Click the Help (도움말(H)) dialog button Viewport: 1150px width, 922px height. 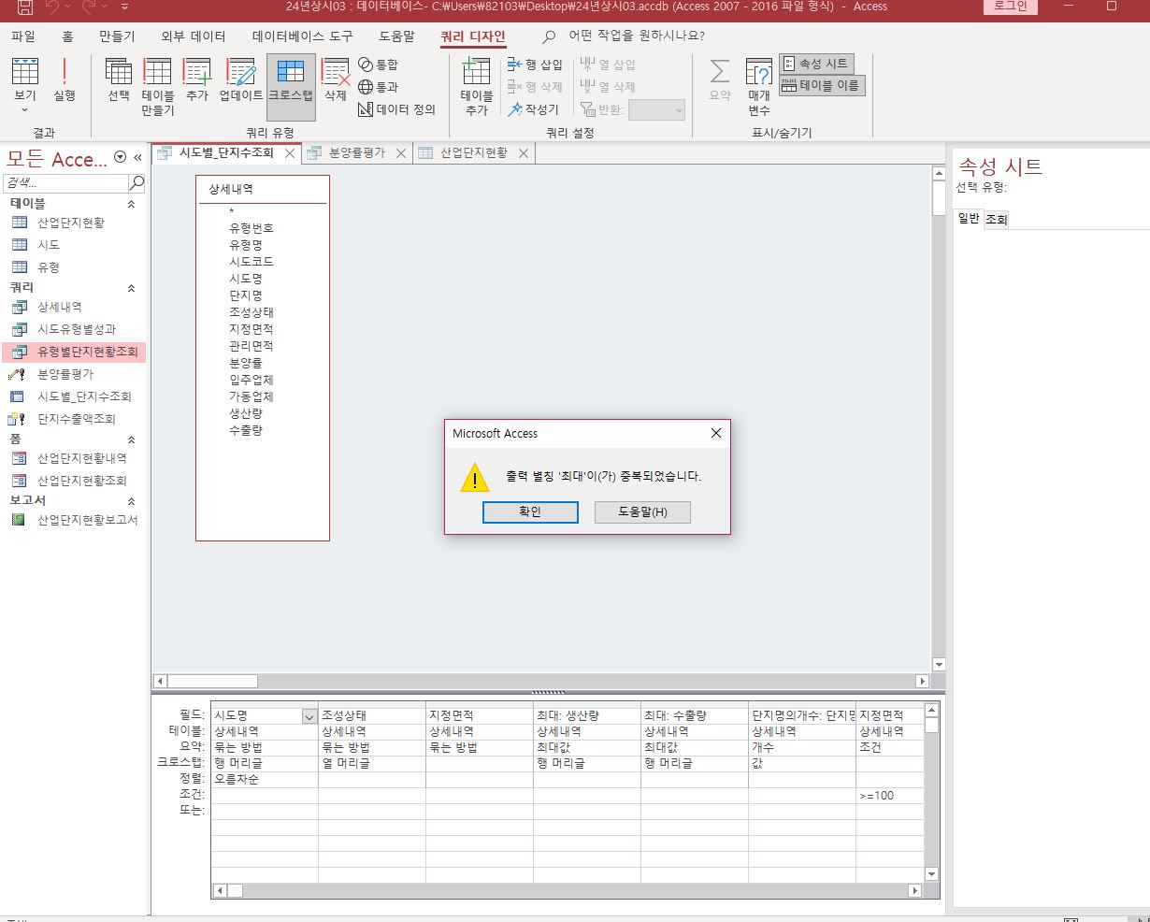(x=642, y=512)
